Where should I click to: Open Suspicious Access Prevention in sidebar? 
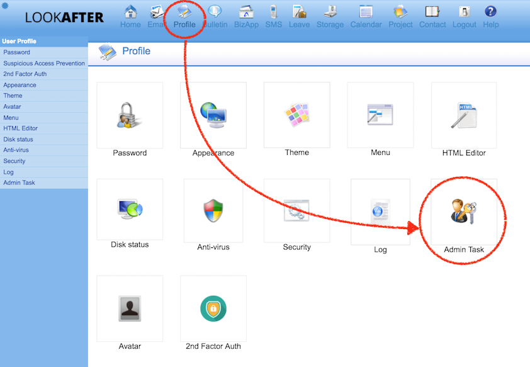[44, 64]
